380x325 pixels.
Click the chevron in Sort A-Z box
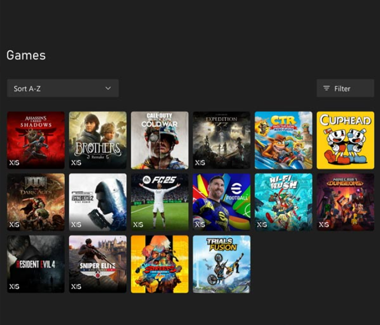point(108,88)
